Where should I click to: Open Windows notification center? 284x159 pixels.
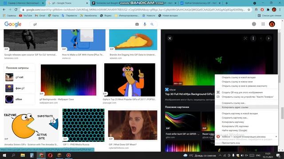click(x=278, y=155)
